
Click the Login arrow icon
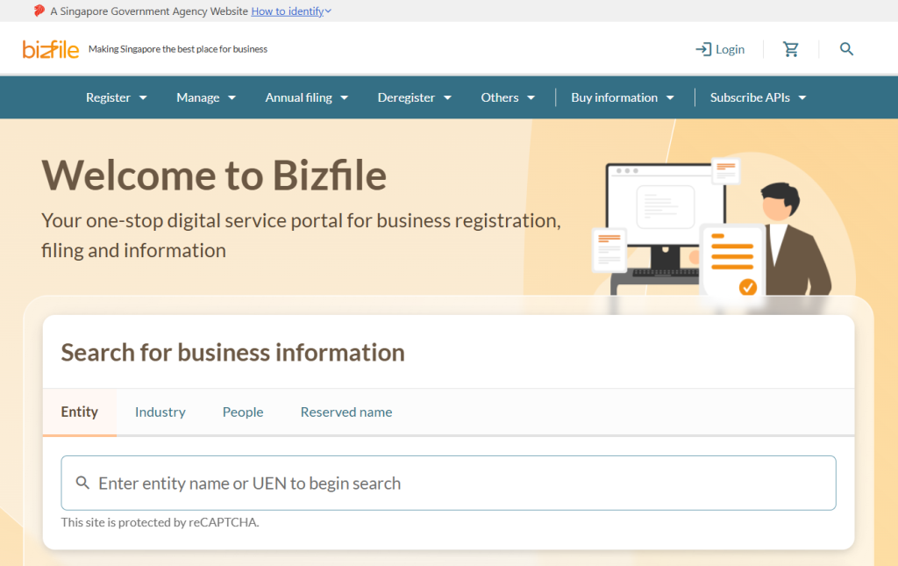pyautogui.click(x=703, y=49)
